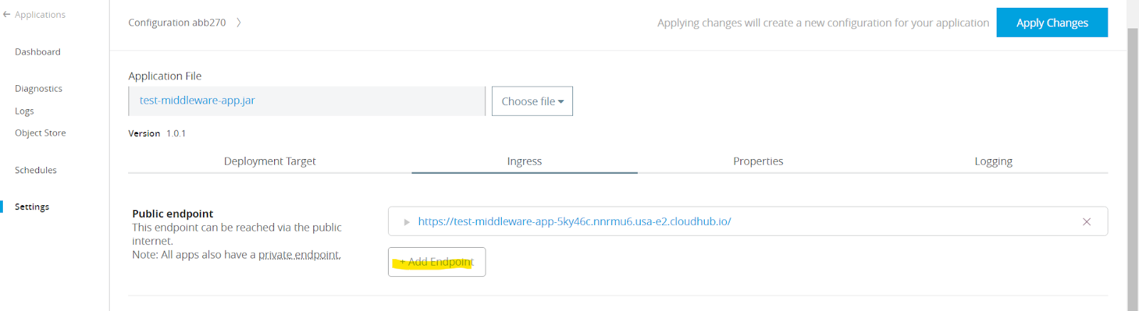Go to Schedules in the sidebar
Image resolution: width=1139 pixels, height=311 pixels.
click(x=36, y=170)
